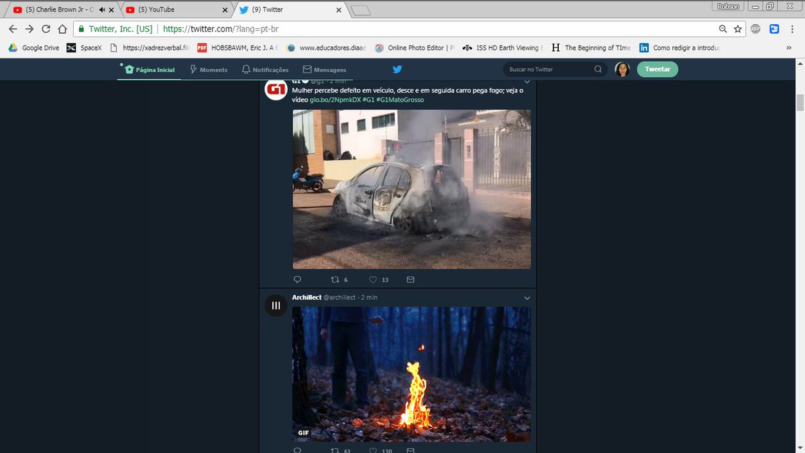The width and height of the screenshot is (805, 453).
Task: Close the Charlie Brown Jr tab
Action: pos(110,10)
